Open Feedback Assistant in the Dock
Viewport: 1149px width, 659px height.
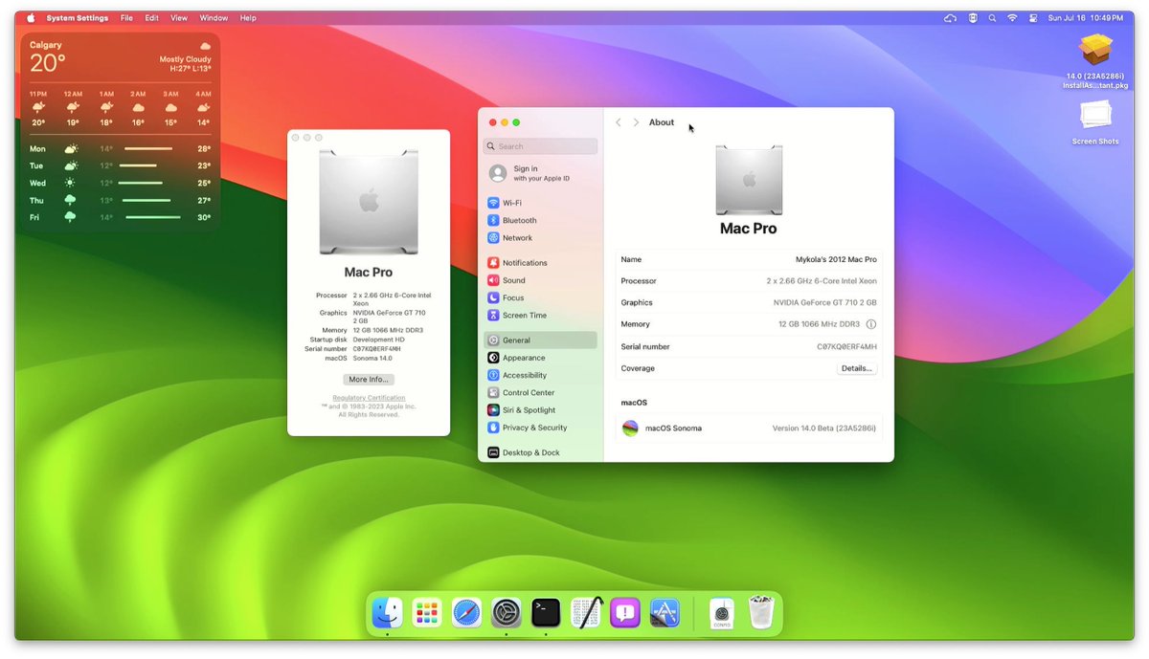click(625, 612)
